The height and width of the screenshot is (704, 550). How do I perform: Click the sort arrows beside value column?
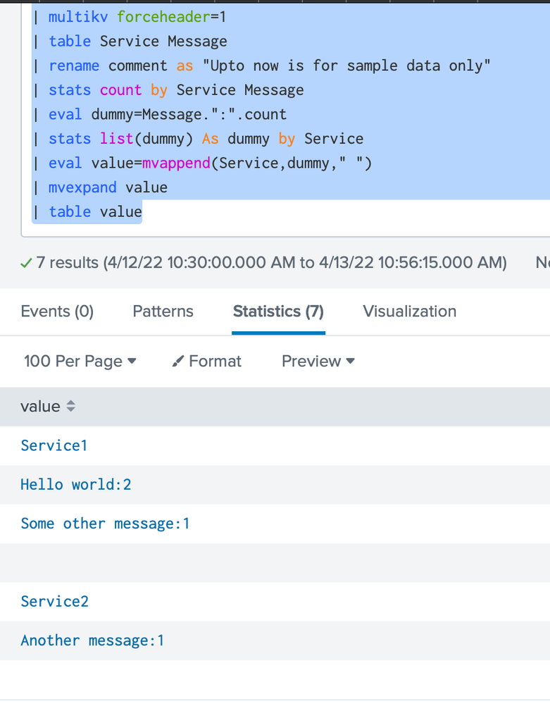[x=70, y=407]
